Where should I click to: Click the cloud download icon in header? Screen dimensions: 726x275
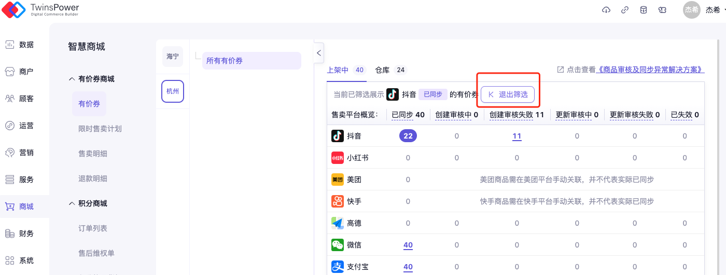pos(606,10)
